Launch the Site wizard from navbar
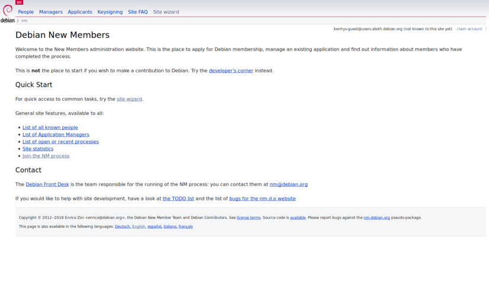The width and height of the screenshot is (489, 287). tap(166, 12)
